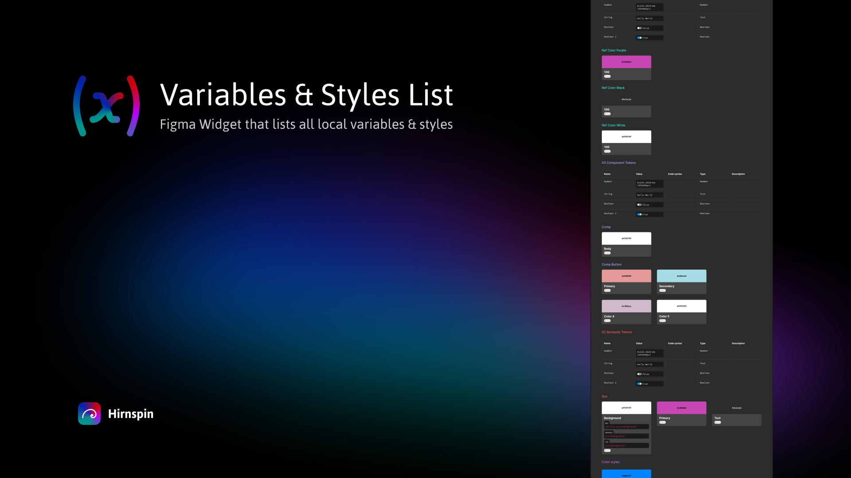Select the blue swatch under Color styles
The height and width of the screenshot is (478, 851).
coord(626,474)
